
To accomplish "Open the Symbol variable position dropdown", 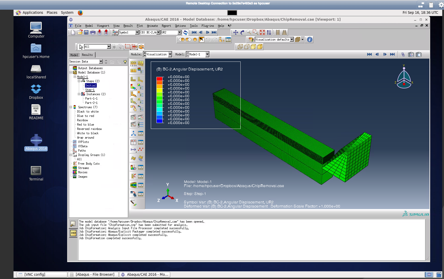I will click(137, 32).
